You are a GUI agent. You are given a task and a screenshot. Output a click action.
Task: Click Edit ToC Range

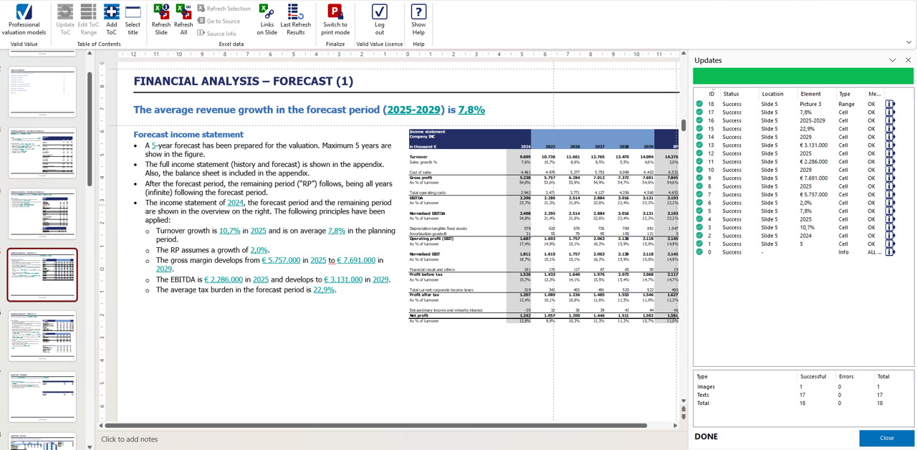point(88,20)
